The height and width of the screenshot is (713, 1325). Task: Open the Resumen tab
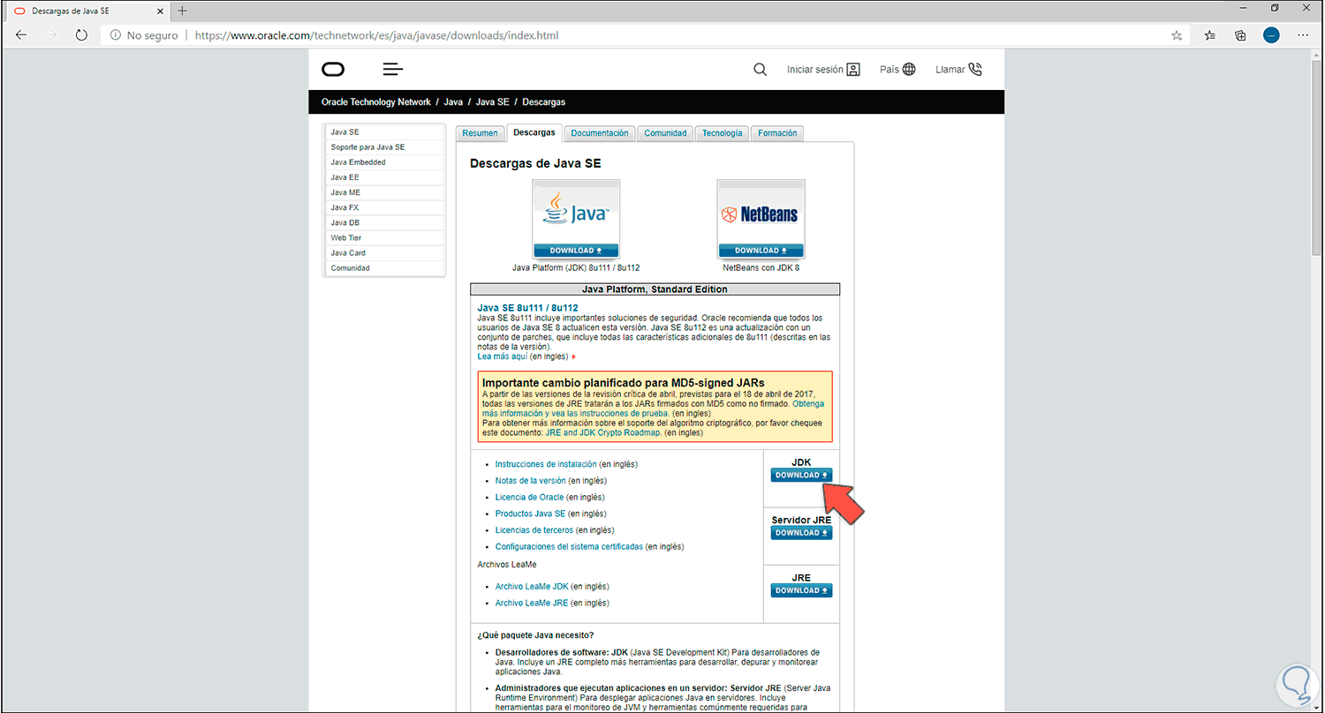point(480,133)
